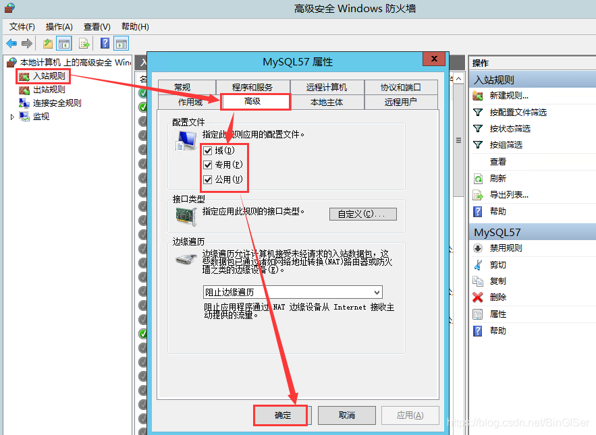The image size is (596, 435).
Task: Click the back arrow toolbar icon
Action: (11, 43)
